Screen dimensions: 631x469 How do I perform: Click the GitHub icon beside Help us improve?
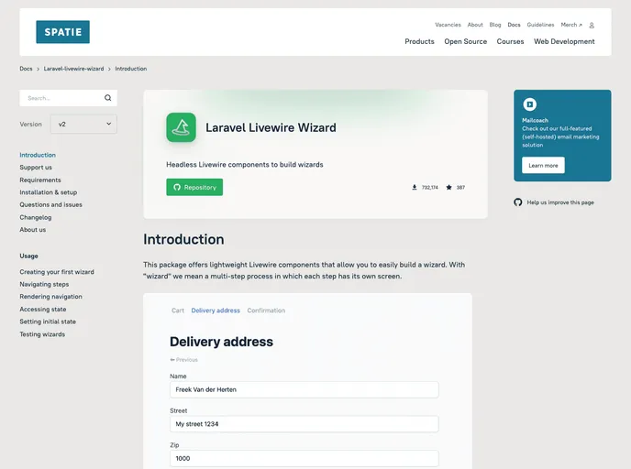[x=518, y=202]
